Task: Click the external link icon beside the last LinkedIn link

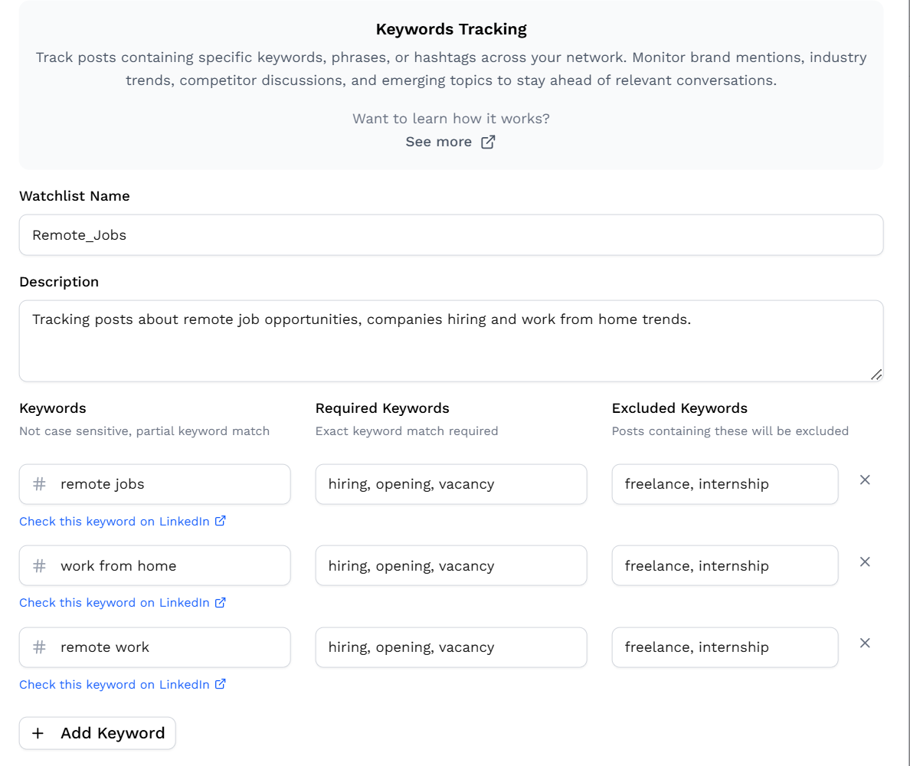Action: point(221,684)
